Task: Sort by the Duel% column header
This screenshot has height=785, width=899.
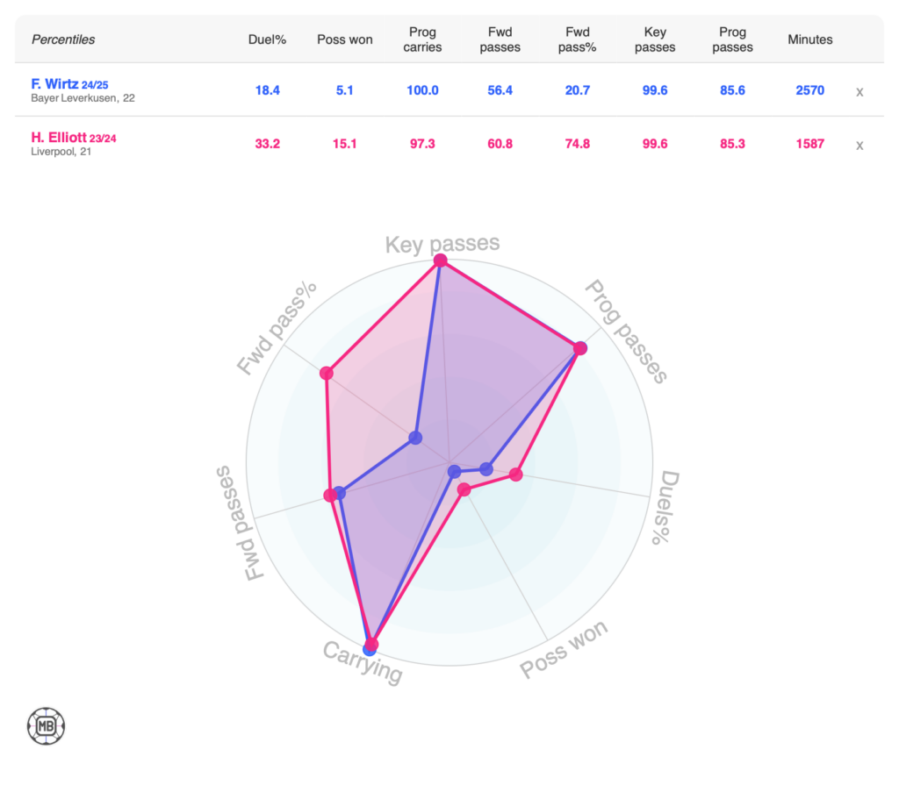Action: click(267, 39)
